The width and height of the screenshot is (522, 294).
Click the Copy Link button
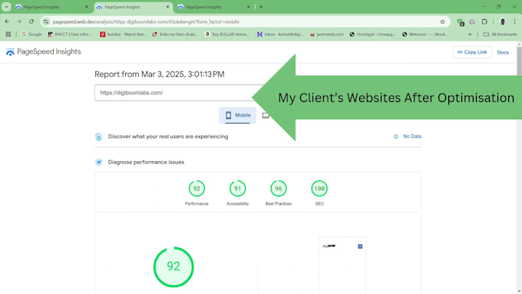point(472,52)
